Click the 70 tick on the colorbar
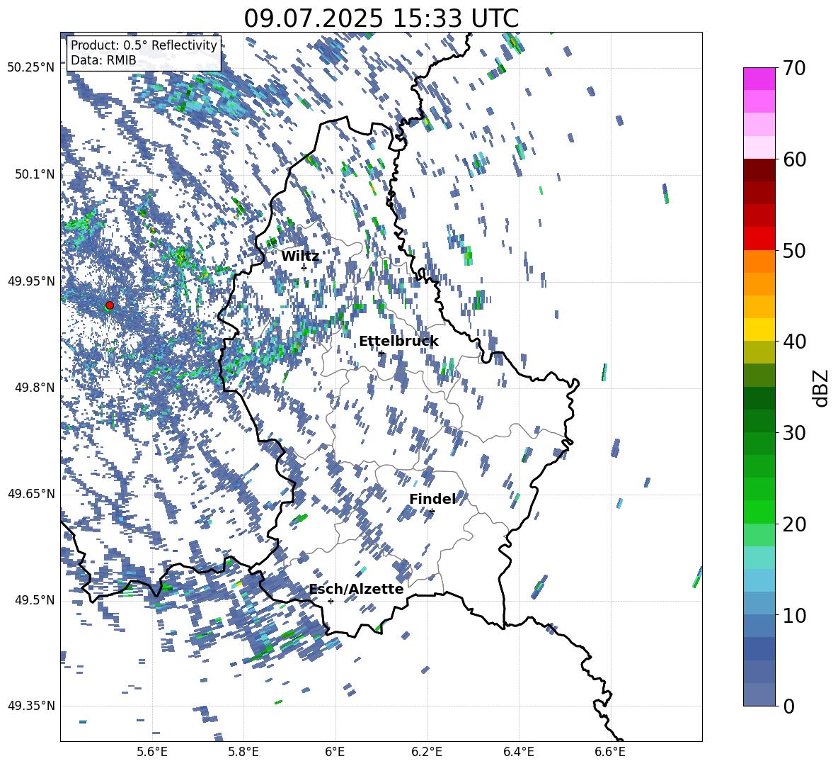 793,68
